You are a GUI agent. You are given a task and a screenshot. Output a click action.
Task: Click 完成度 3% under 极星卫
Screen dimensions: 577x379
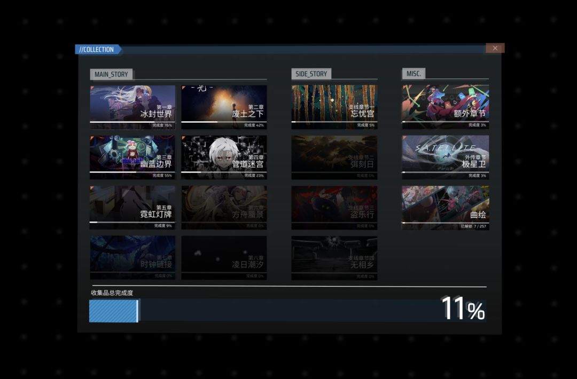pyautogui.click(x=477, y=175)
